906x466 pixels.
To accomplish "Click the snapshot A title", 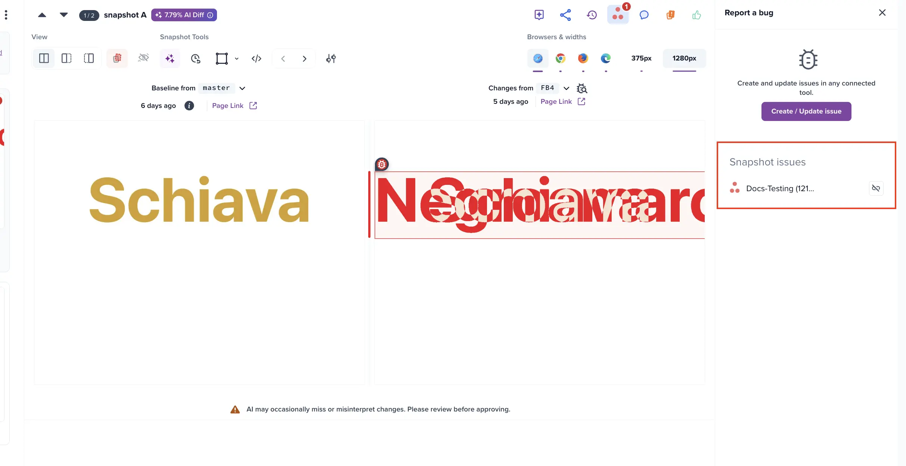I will [125, 15].
